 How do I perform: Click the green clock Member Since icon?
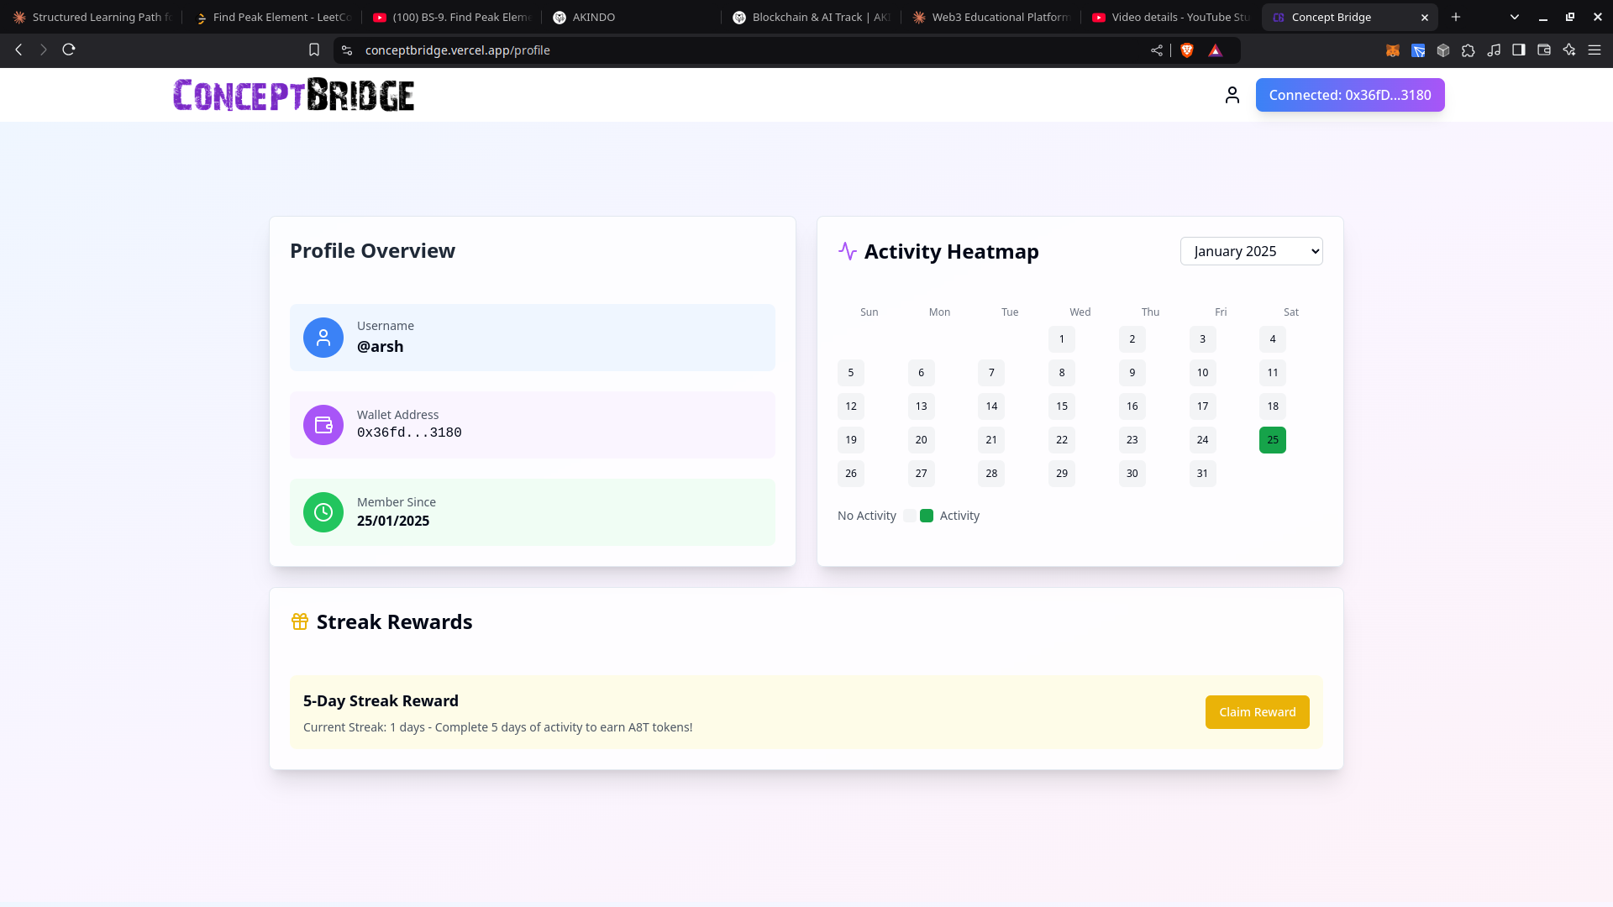click(x=323, y=512)
